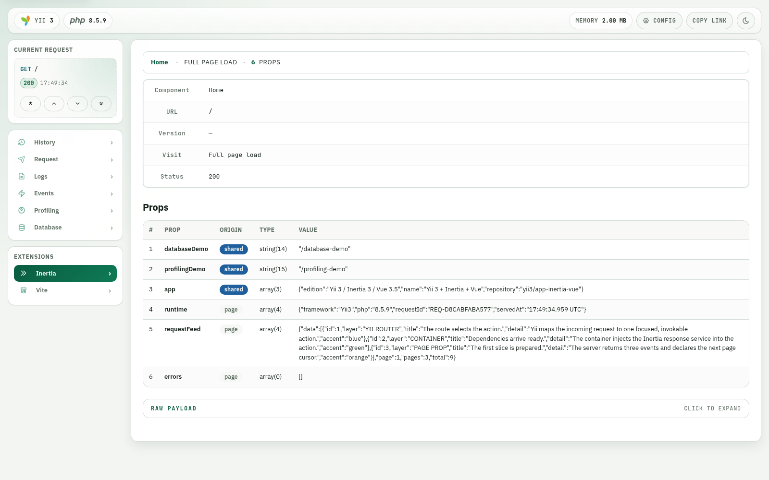Screen dimensions: 769x480
Task: Click the Profiling gauge icon
Action: 22,211
